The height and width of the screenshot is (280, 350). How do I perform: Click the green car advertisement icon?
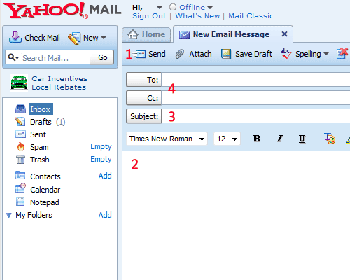click(19, 83)
